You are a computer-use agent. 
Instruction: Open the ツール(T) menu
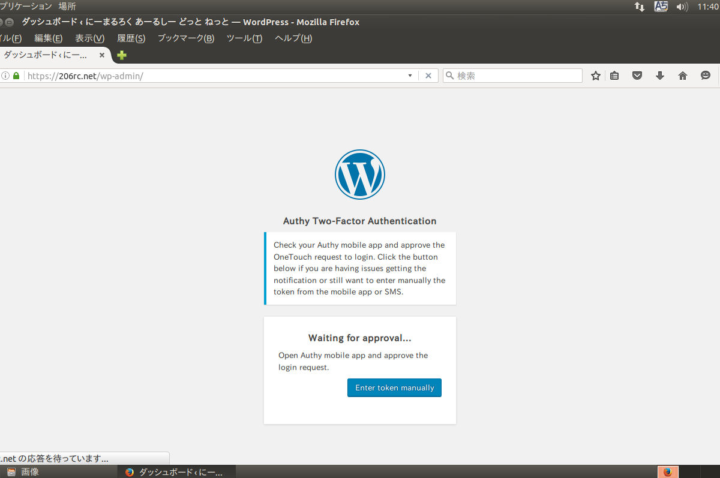[x=244, y=38]
